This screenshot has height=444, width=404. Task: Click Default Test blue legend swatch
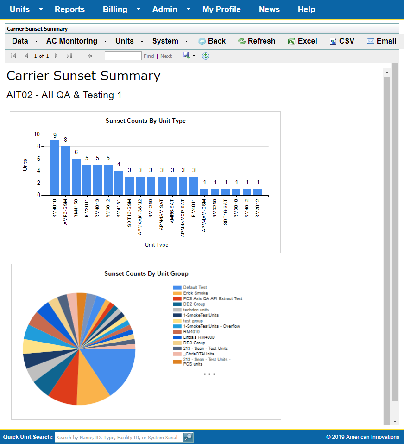tap(177, 288)
